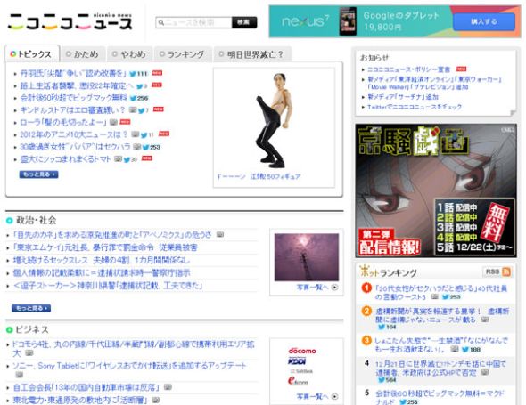
Task: Open the 明日世界滅亡？ tab
Action: [251, 54]
